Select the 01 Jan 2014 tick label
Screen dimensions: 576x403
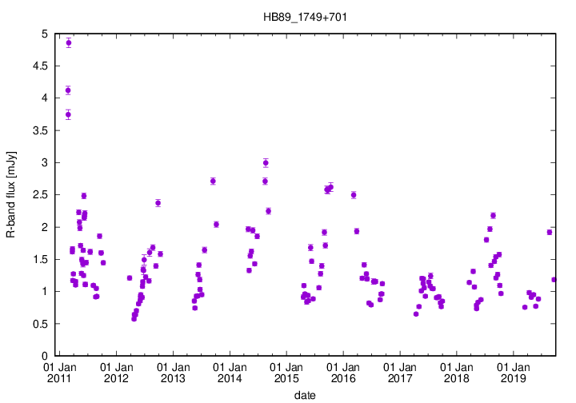[x=230, y=371]
